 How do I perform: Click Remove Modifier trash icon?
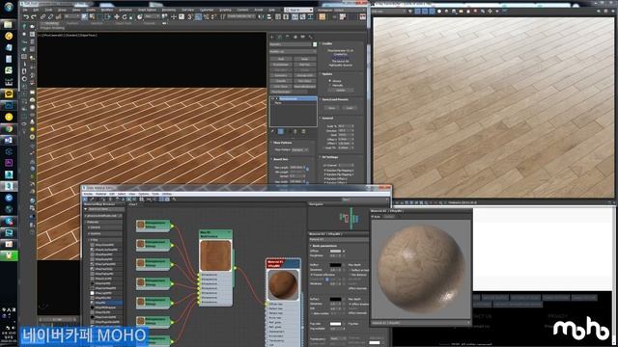pyautogui.click(x=295, y=131)
